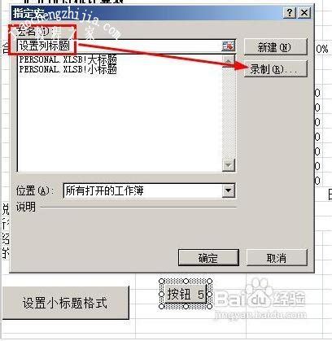
Task: Click the macro name field containing 设置列标题
Action: point(120,46)
